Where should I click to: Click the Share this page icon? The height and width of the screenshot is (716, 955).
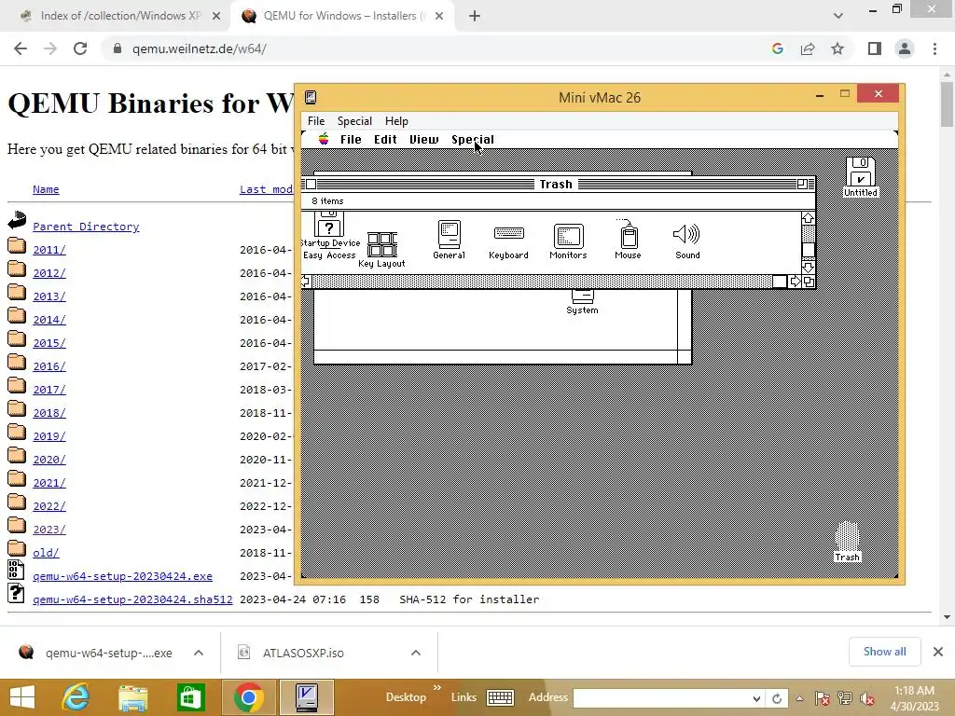[x=808, y=48]
